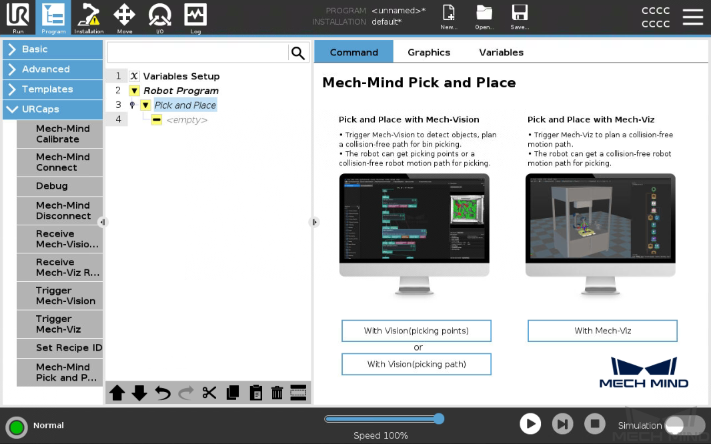Choose With Vision(picking path)

(x=416, y=364)
